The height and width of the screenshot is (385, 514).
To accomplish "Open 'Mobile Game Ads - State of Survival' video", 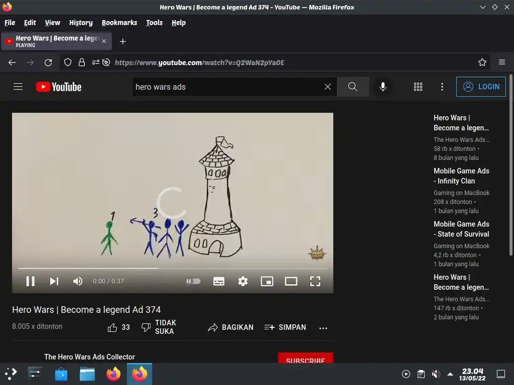I will tap(461, 229).
